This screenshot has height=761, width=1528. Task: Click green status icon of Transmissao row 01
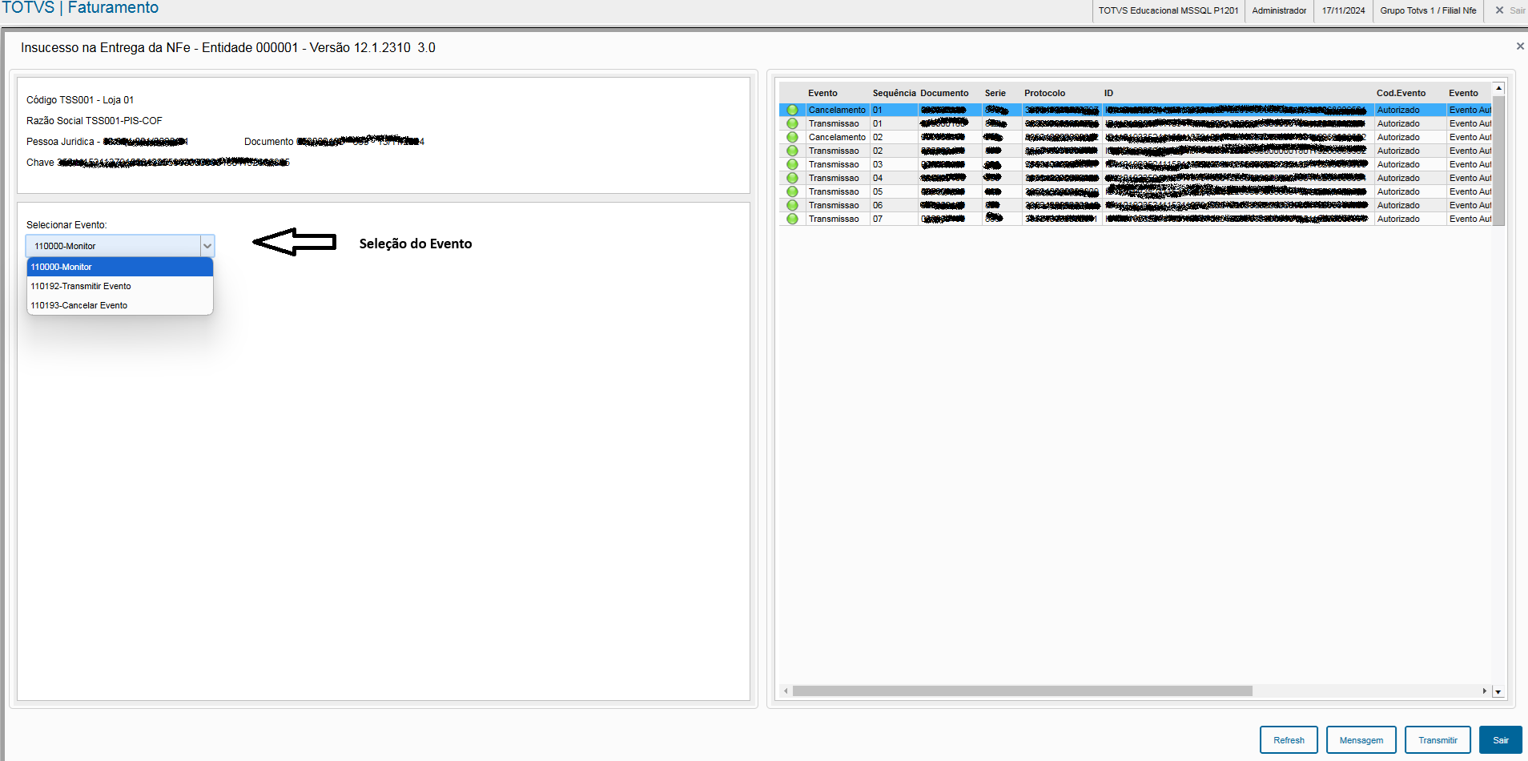792,123
